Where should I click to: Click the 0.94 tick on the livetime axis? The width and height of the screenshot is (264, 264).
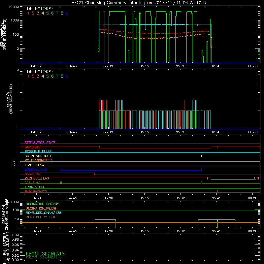(x=15, y=250)
